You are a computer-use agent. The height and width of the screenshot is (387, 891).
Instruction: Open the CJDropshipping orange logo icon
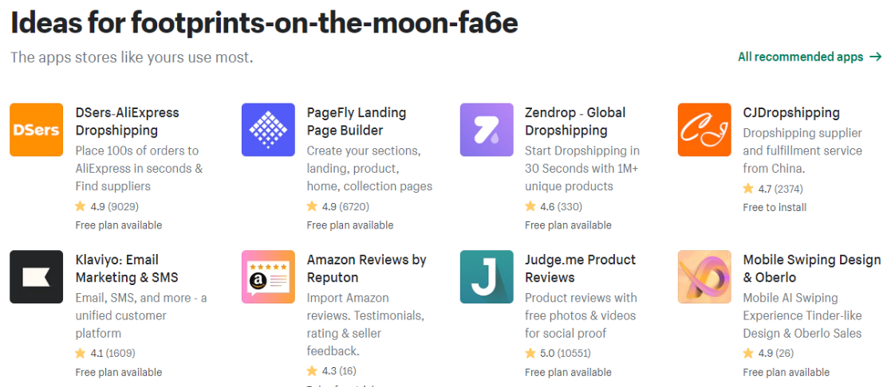(x=704, y=130)
